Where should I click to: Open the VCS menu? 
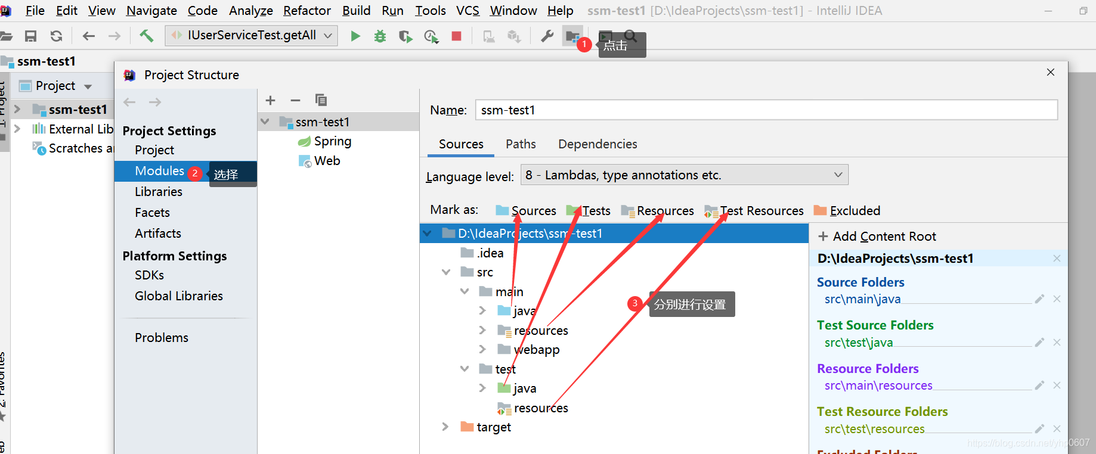click(467, 11)
